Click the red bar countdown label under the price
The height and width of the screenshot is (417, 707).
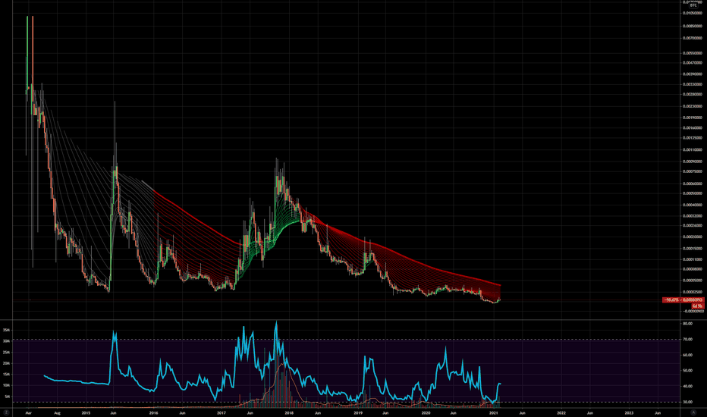point(697,306)
